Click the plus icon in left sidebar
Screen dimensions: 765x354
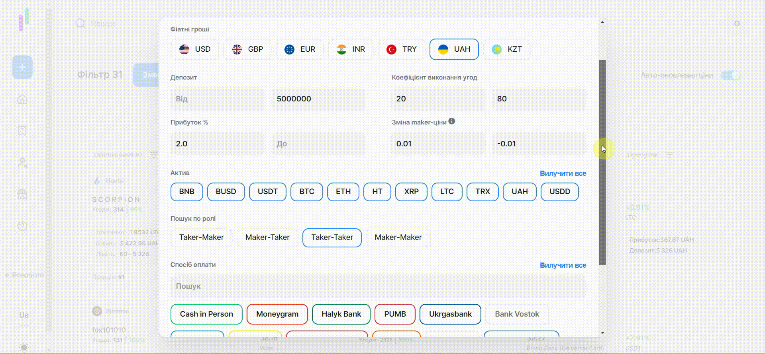22,67
